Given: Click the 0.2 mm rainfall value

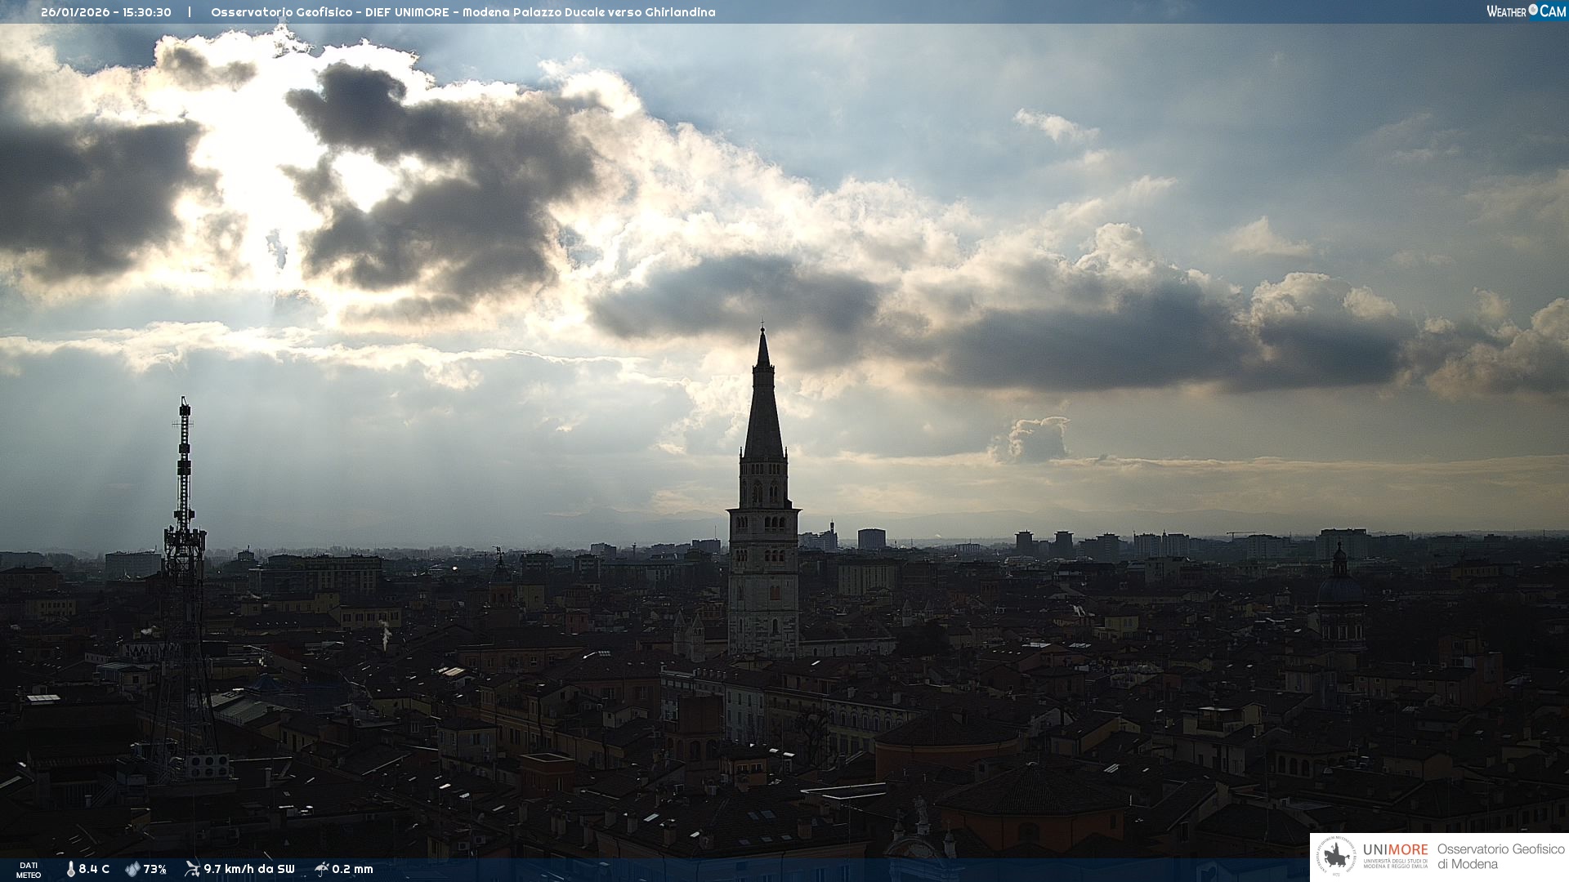Looking at the screenshot, I should pyautogui.click(x=352, y=869).
